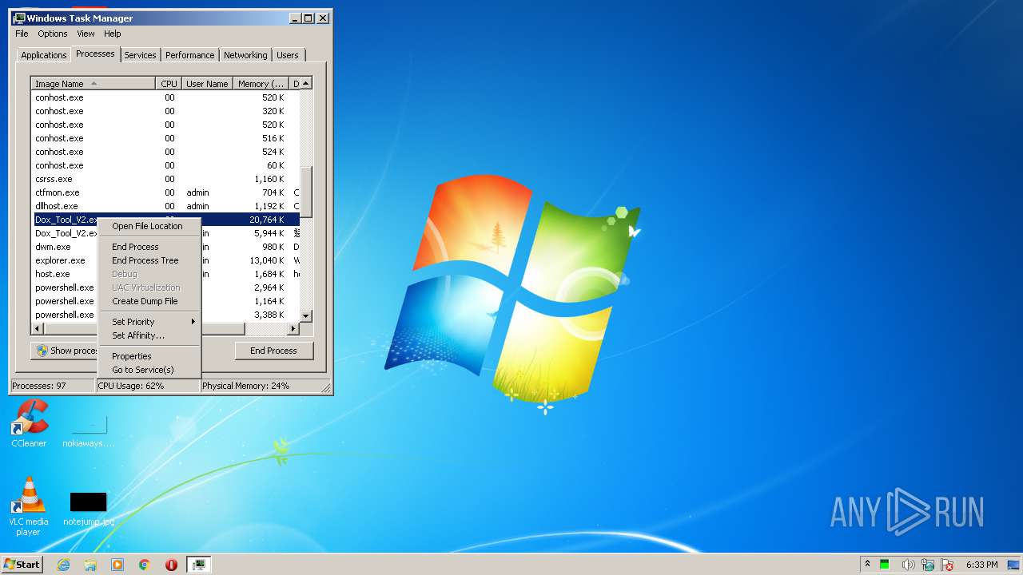Screen dimensions: 1023x575
Task: Open the Options menu
Action: point(53,34)
